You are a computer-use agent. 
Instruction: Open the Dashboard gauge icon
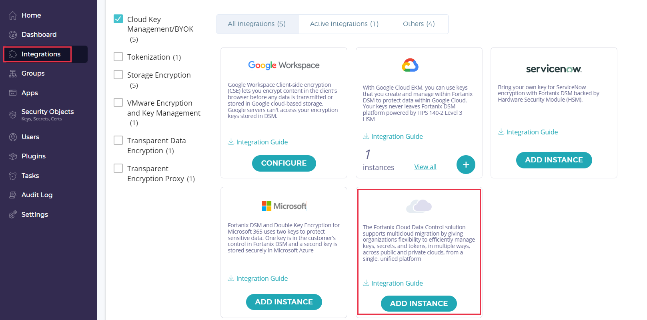(x=13, y=35)
